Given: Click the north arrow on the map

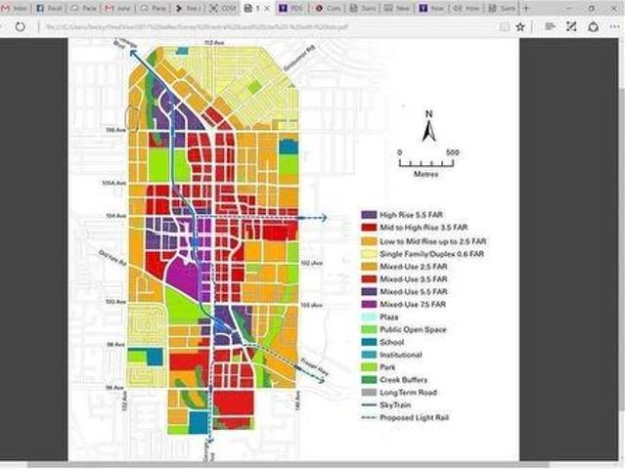Looking at the screenshot, I should 427,128.
